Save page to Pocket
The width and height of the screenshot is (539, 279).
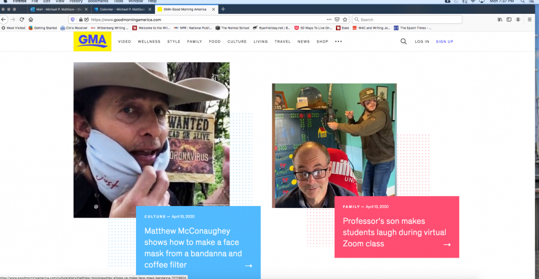[337, 20]
